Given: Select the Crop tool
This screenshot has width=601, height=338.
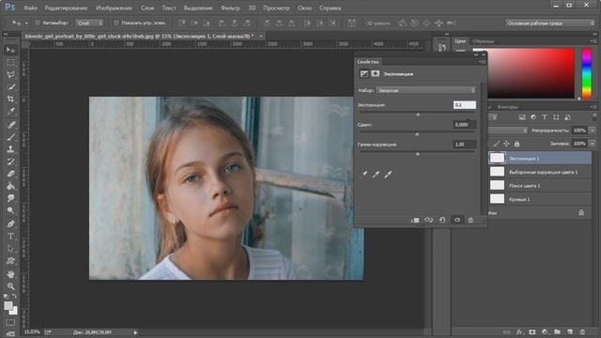Looking at the screenshot, I should (x=10, y=100).
